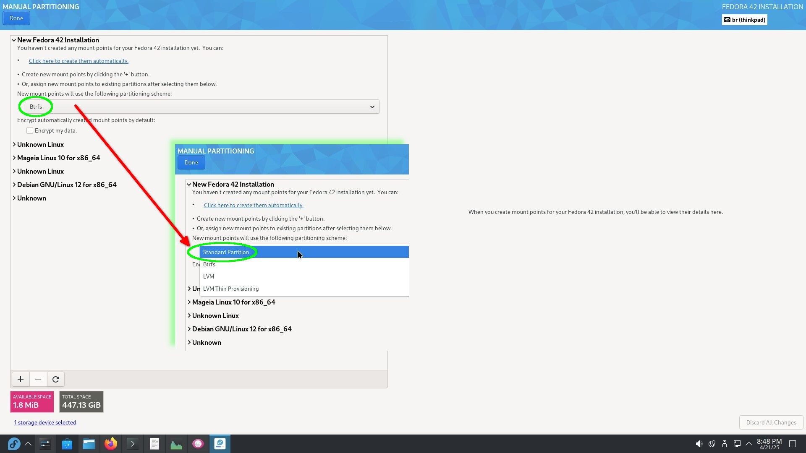806x453 pixels.
Task: Open the system monitor graph icon
Action: pyautogui.click(x=176, y=444)
